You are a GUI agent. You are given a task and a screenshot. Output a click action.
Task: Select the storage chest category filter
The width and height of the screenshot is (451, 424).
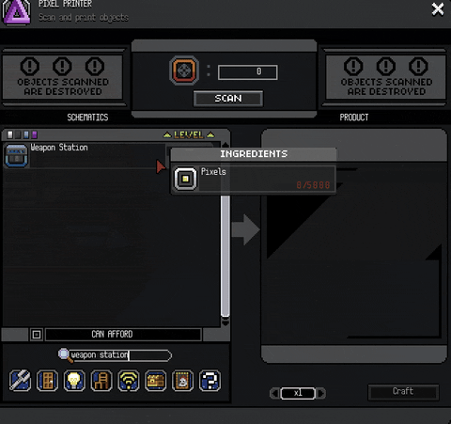click(x=156, y=381)
